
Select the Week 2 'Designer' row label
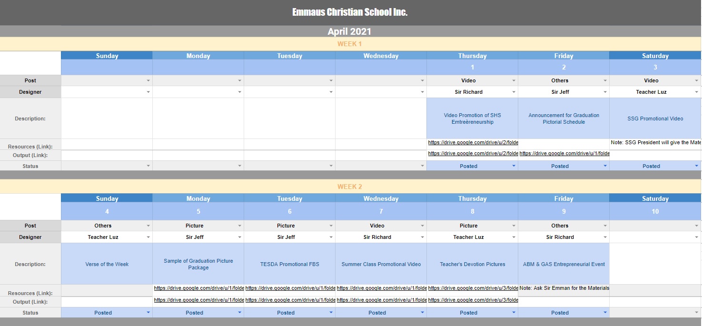coord(30,237)
